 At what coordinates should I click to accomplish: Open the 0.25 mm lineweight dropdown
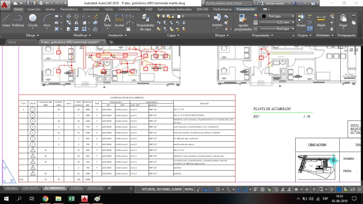click(277, 22)
